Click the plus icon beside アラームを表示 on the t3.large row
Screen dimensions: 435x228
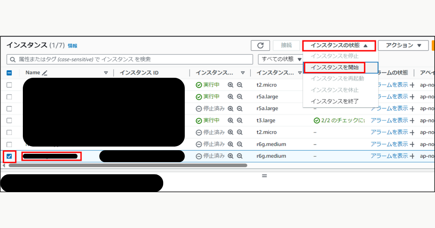pyautogui.click(x=412, y=120)
